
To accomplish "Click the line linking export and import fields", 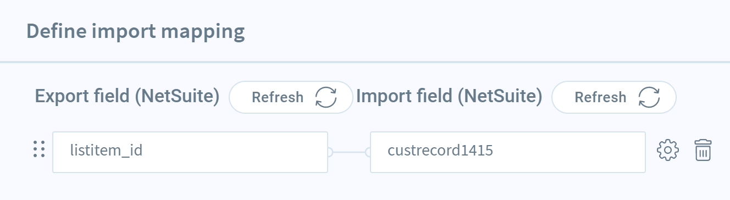I will pyautogui.click(x=349, y=152).
